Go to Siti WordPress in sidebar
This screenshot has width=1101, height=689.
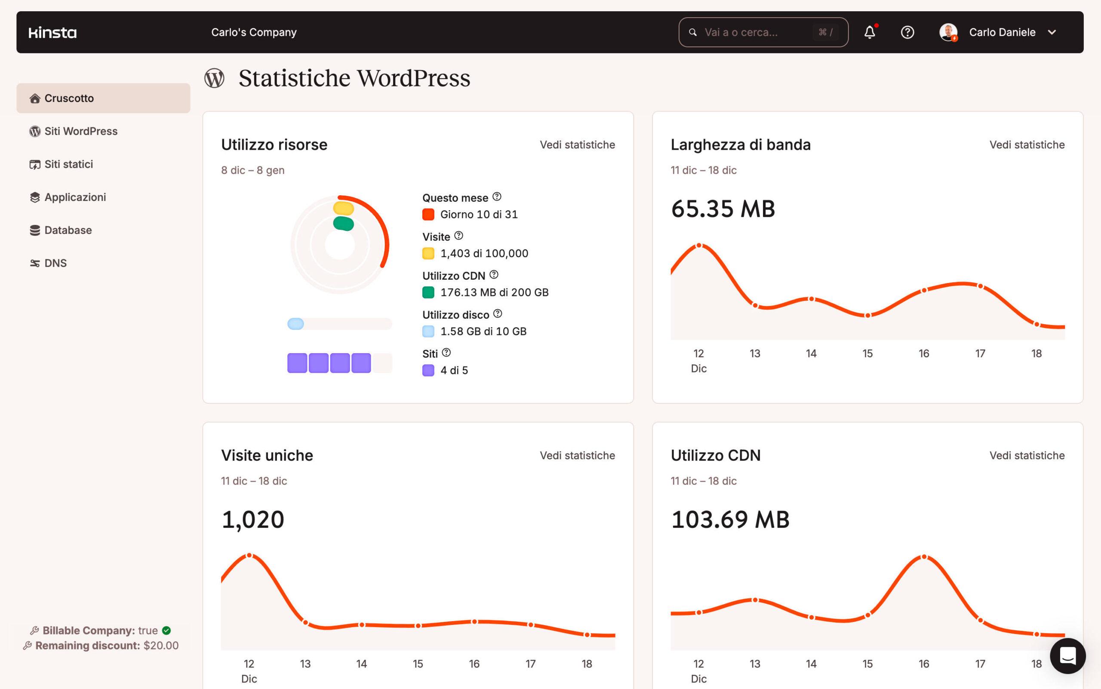[x=81, y=131]
